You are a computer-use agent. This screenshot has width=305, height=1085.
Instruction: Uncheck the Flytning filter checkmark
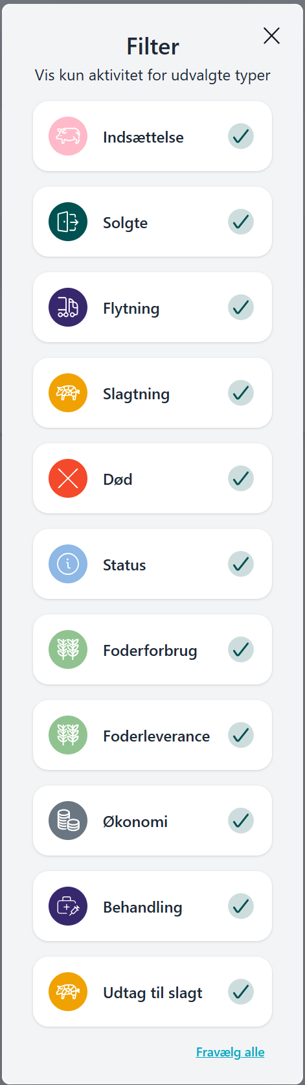(241, 307)
